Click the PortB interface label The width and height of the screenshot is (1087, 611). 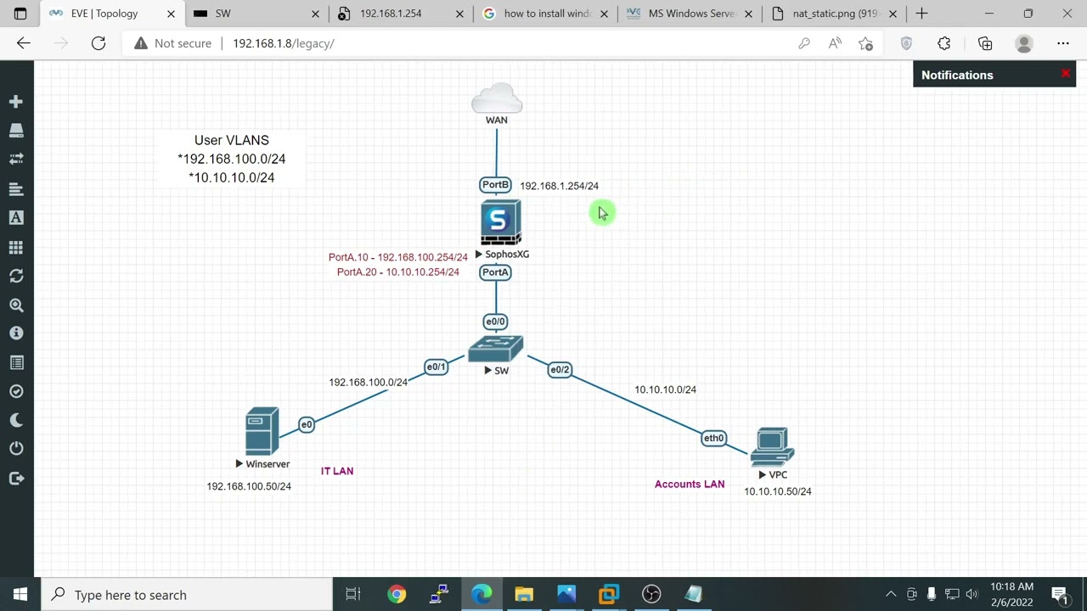(495, 184)
